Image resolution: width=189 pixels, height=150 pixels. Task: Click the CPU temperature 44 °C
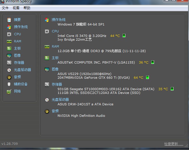(x=115, y=36)
